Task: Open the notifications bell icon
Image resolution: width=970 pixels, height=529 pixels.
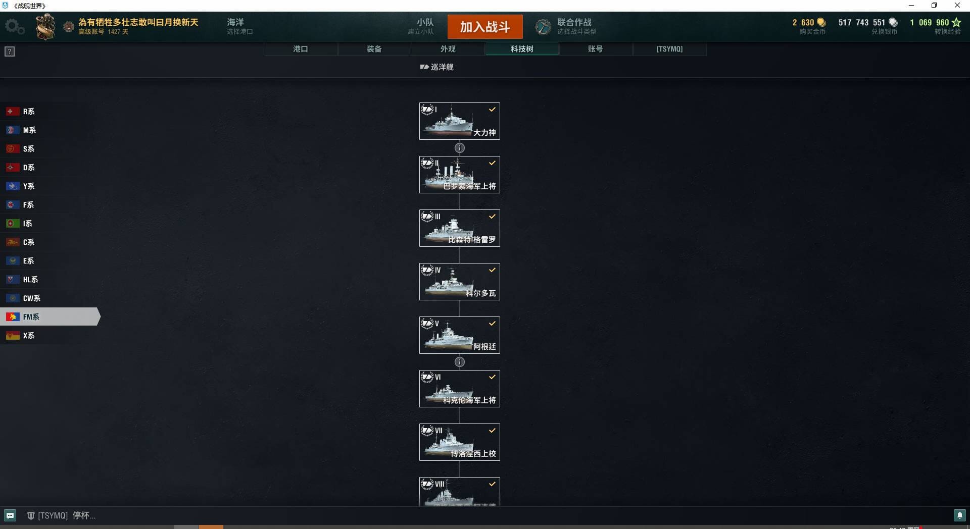Action: coord(959,515)
